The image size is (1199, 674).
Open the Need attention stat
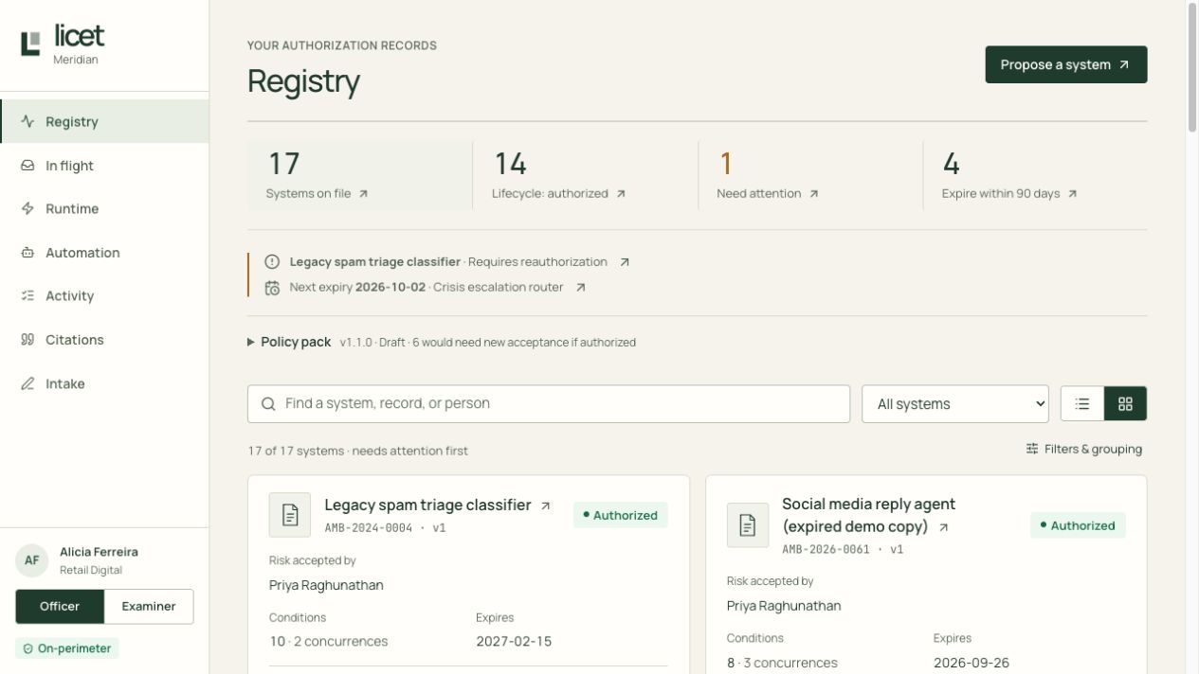click(x=810, y=176)
